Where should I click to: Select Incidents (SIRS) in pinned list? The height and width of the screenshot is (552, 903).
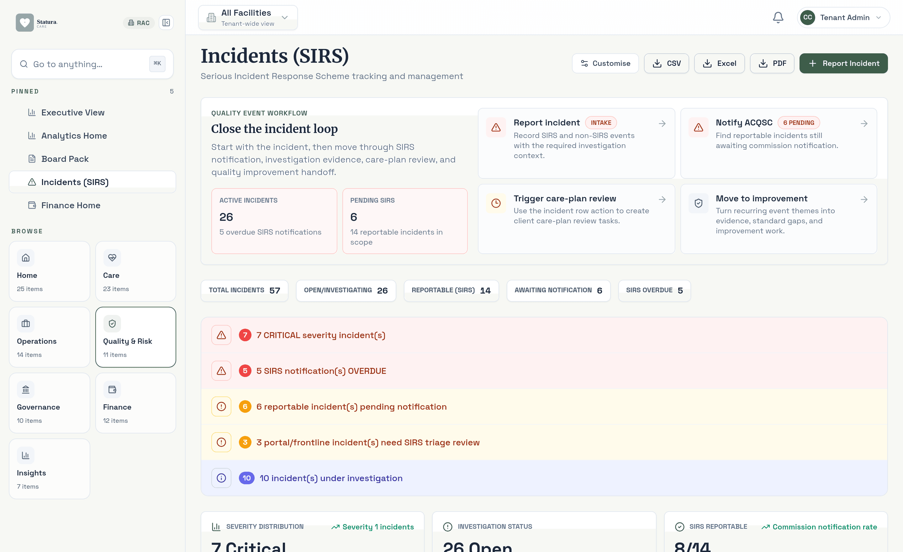[x=92, y=182]
